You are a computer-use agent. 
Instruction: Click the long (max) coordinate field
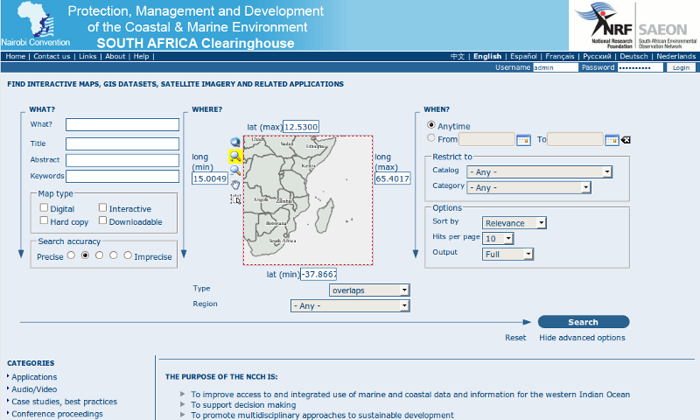click(392, 178)
